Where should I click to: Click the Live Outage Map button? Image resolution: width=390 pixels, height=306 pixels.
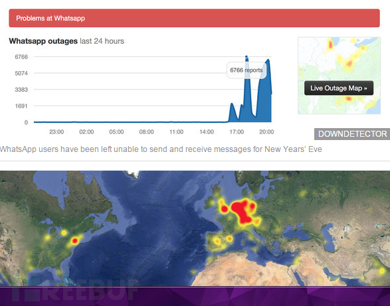point(339,88)
